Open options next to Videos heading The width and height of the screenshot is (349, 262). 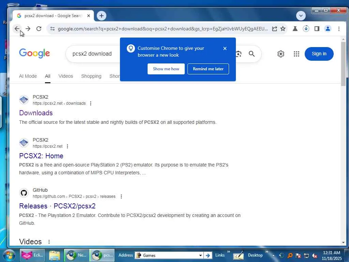click(49, 242)
